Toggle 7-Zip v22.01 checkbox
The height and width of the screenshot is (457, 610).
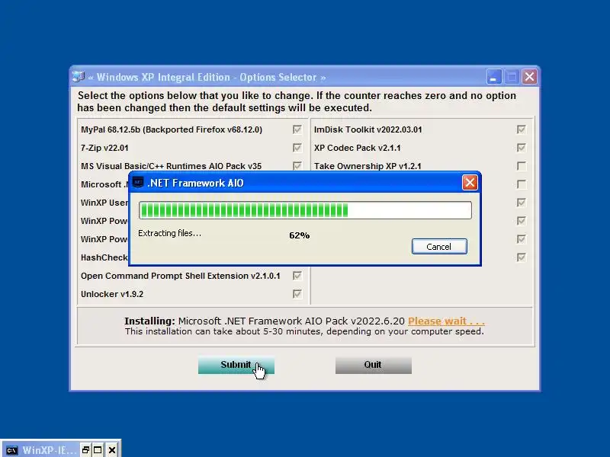point(297,148)
